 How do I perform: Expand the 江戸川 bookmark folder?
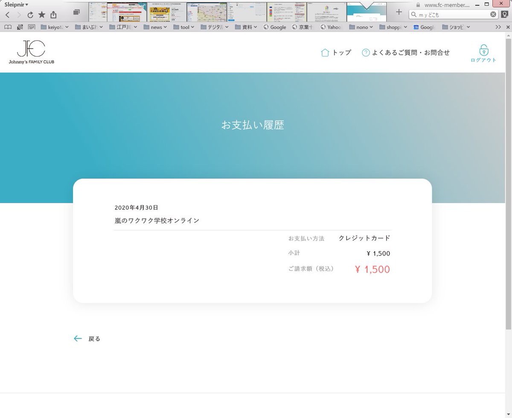123,27
